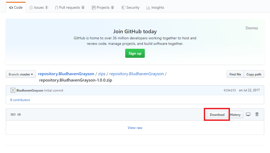View the Insights tab
The image size is (270, 153).
point(155,8)
